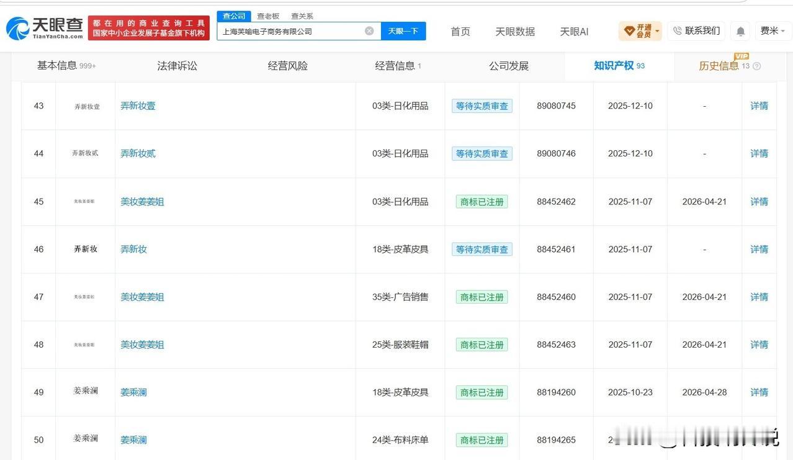
Task: Open 美妆姜姜姐 link in row 47
Action: 142,297
